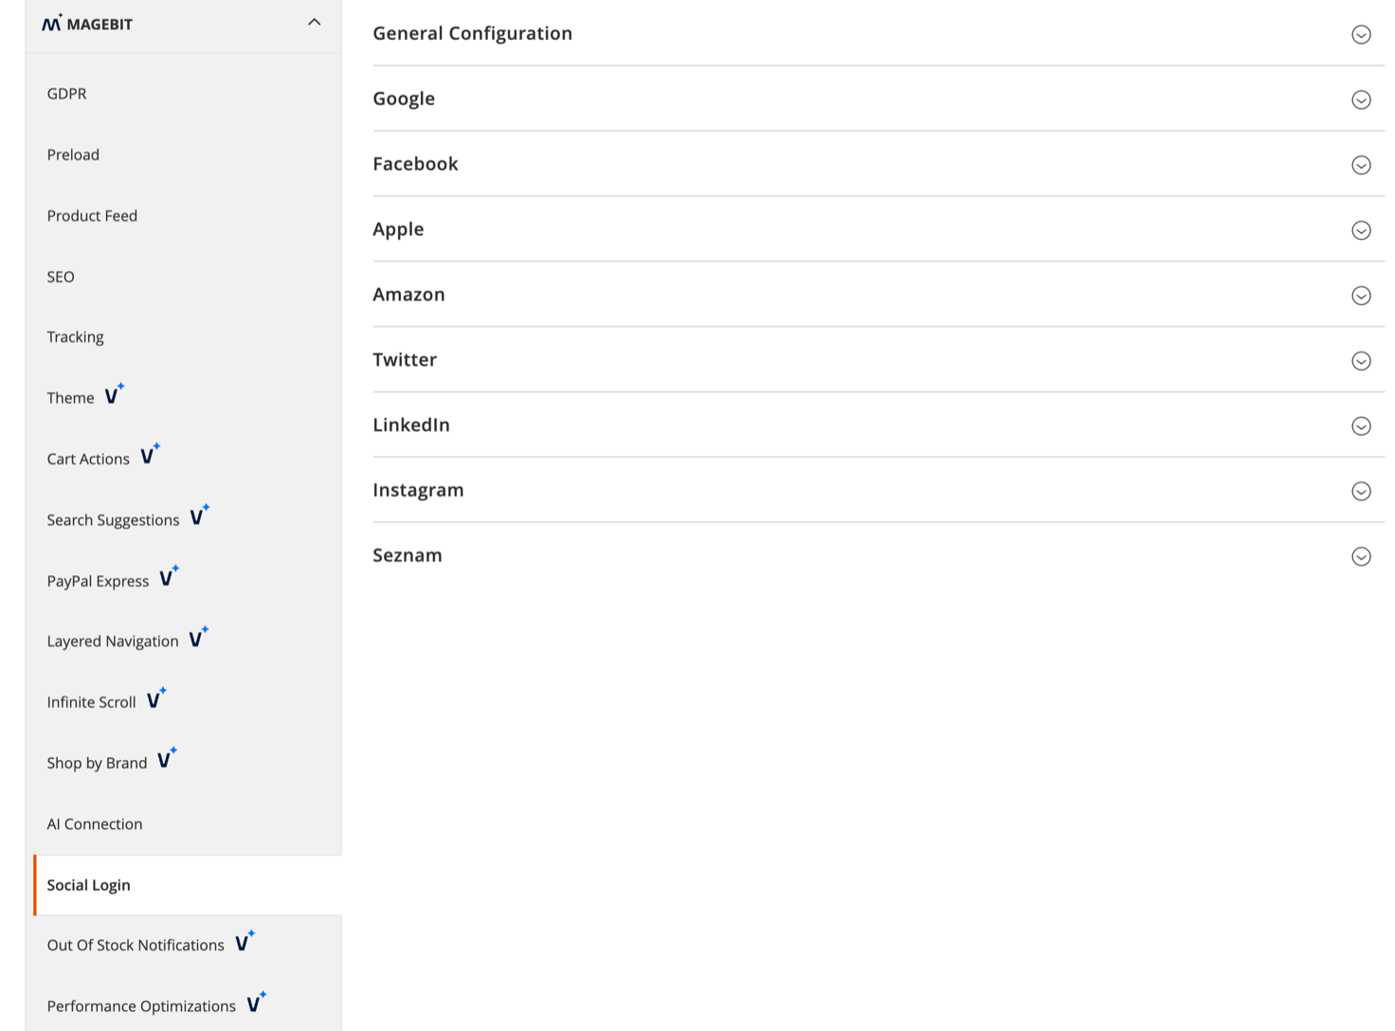Viewport: 1395px width, 1031px height.
Task: Click the circle arrow icon for Instagram
Action: (x=1361, y=492)
